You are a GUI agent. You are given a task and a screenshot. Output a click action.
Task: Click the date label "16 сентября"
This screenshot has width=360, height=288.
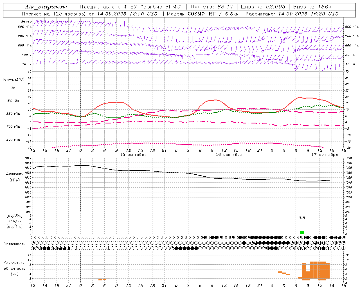point(229,155)
